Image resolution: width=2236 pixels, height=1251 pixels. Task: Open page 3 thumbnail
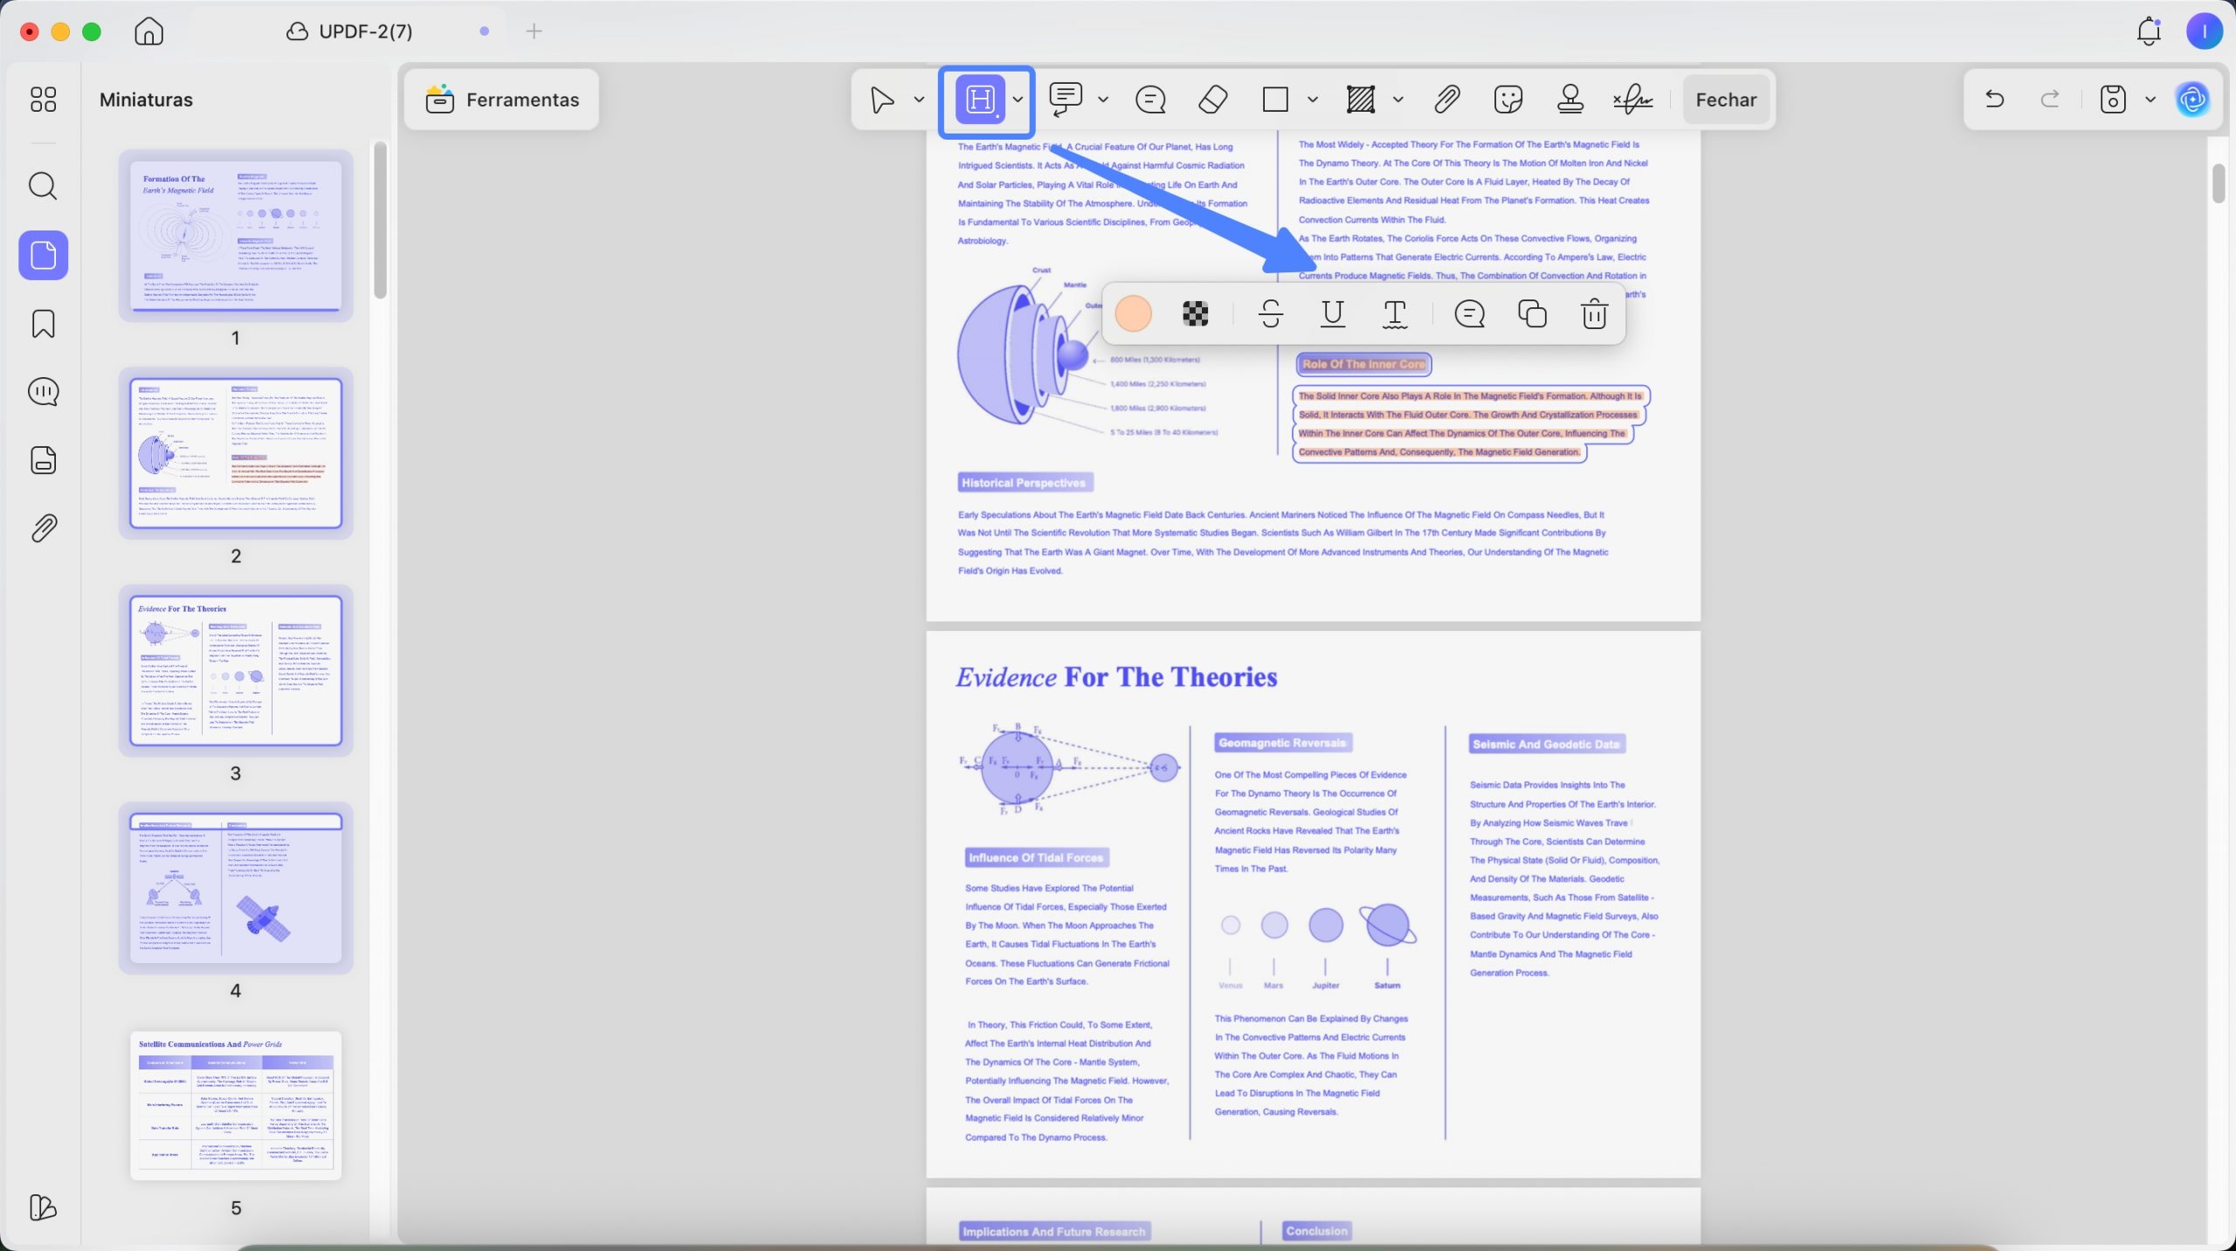[x=236, y=670]
